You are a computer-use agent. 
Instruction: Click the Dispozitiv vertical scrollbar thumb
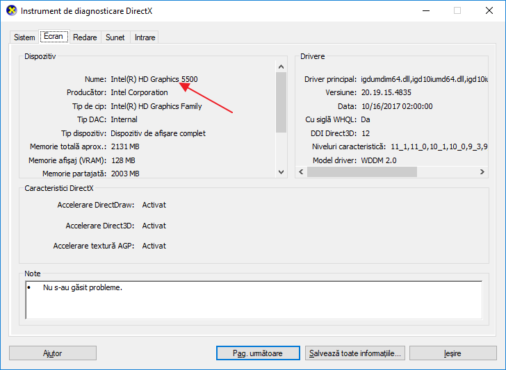[281, 103]
